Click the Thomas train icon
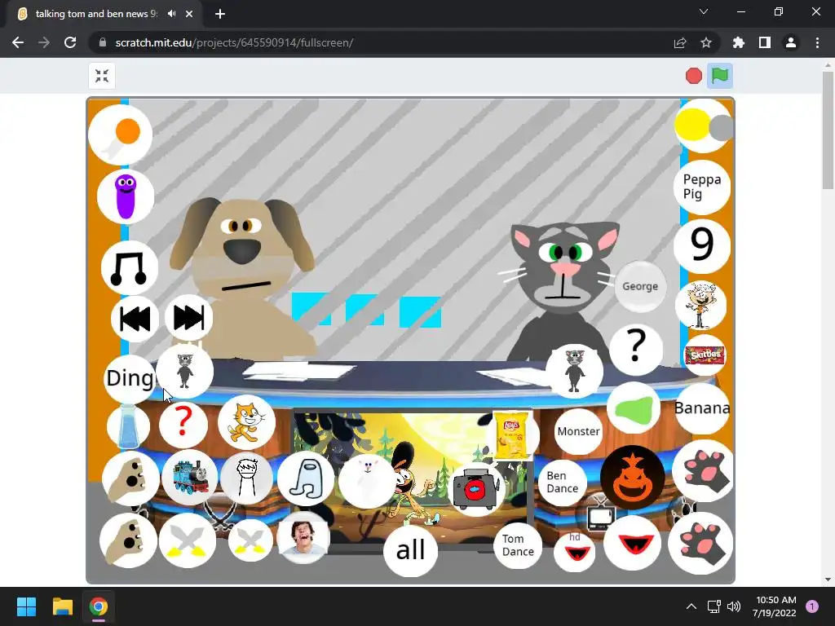The image size is (835, 626). coord(190,478)
